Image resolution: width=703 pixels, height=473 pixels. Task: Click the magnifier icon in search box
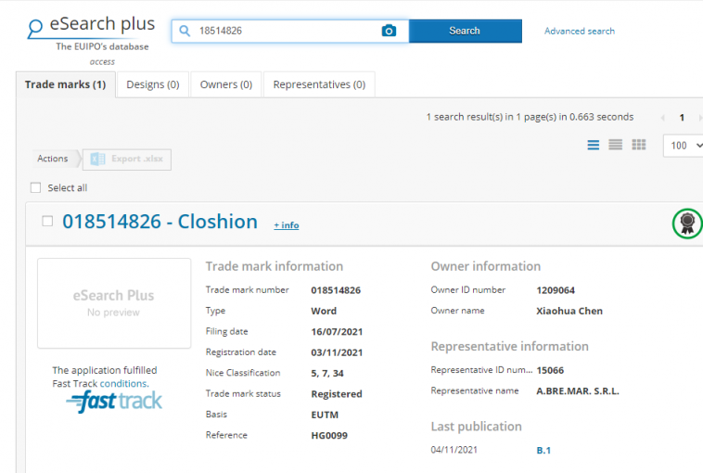click(185, 31)
